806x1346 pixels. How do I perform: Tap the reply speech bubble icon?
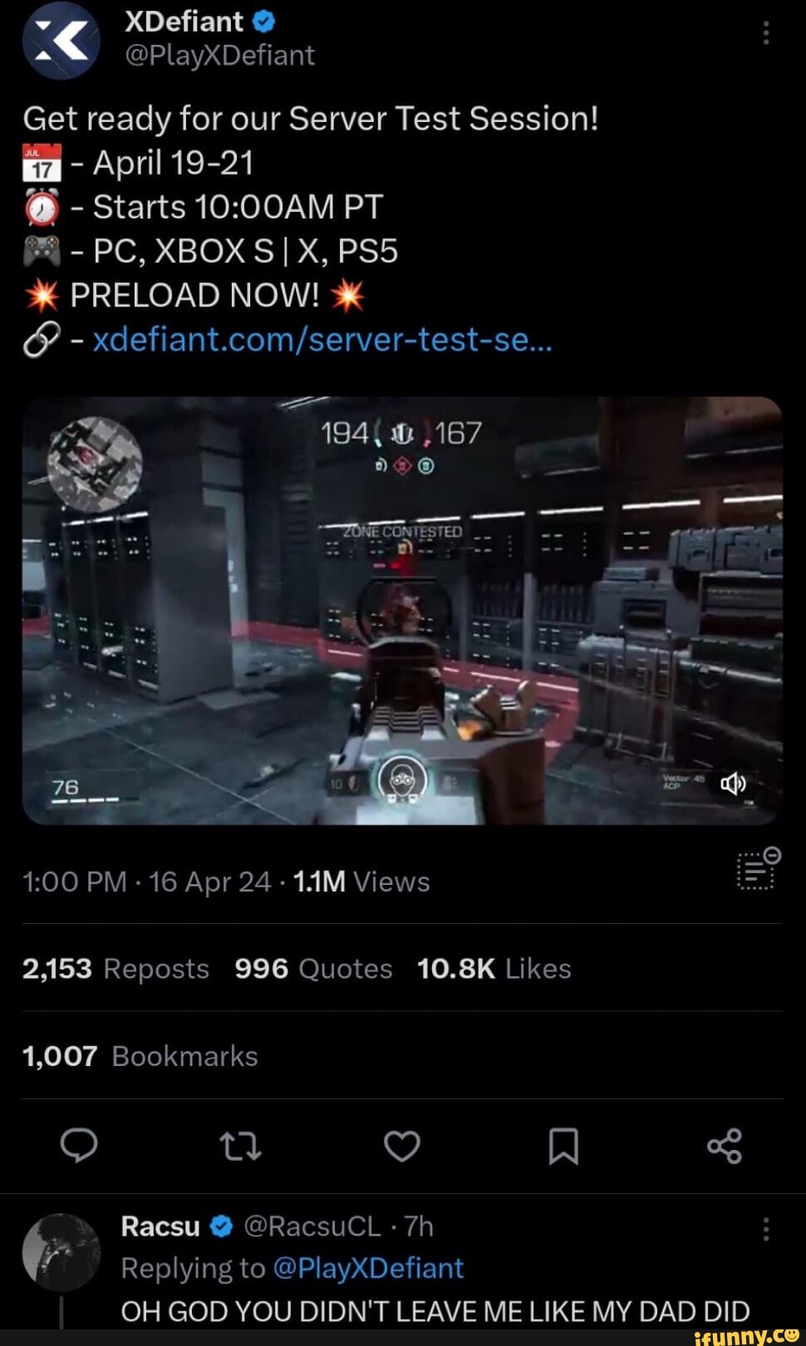80,1146
